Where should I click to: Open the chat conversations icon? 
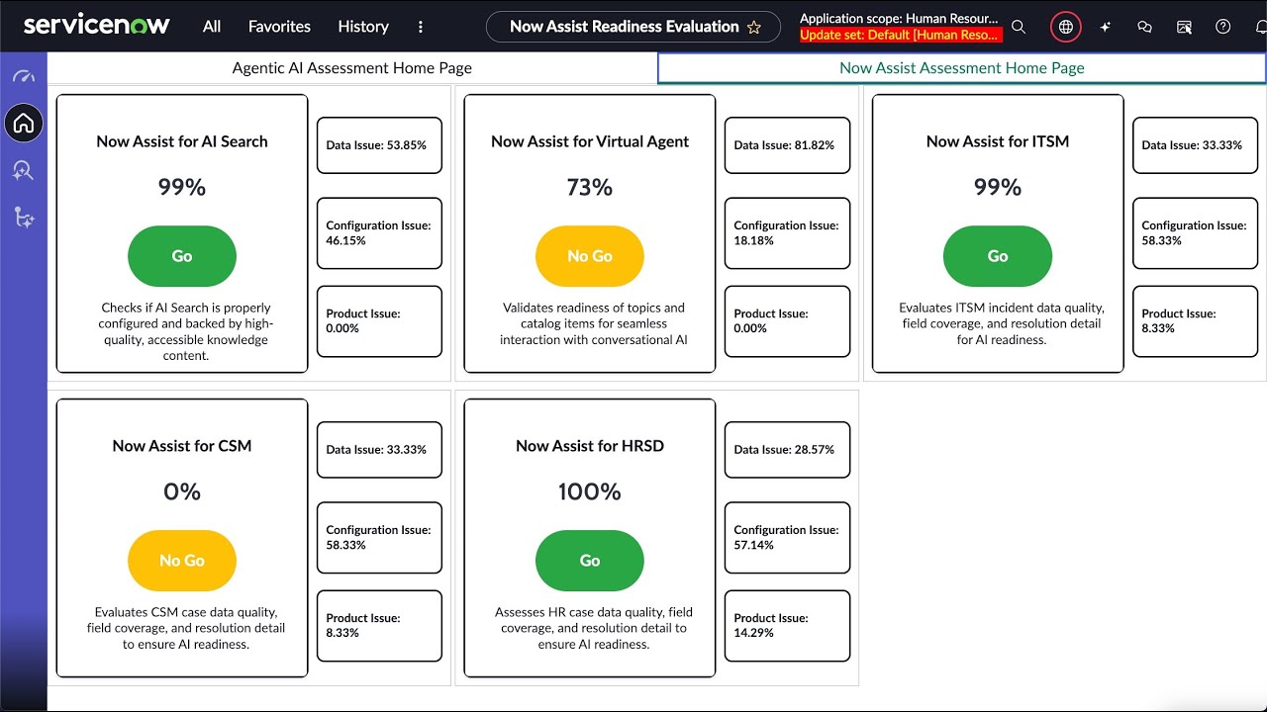(1144, 27)
